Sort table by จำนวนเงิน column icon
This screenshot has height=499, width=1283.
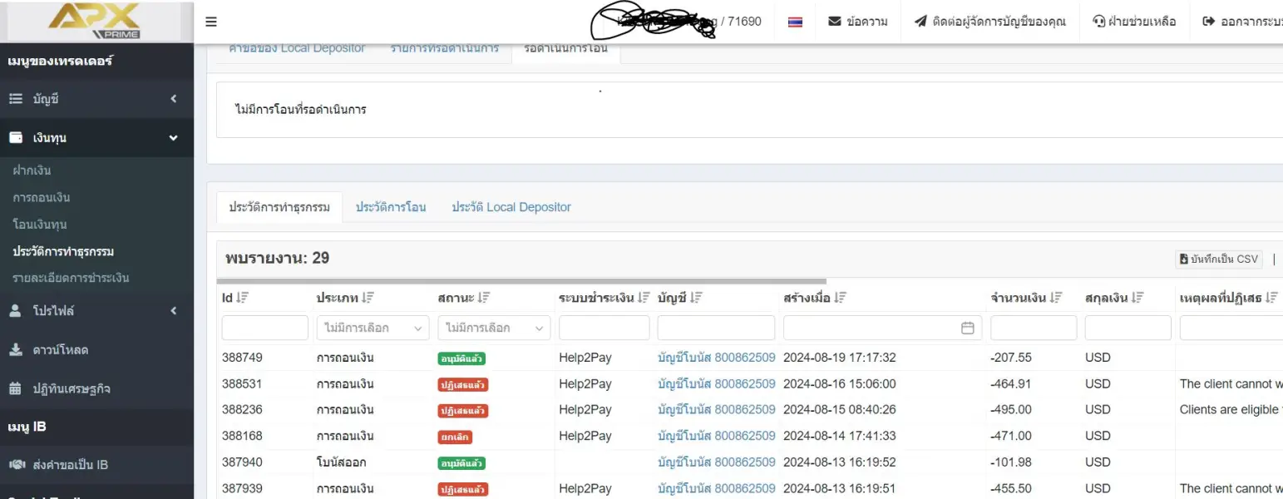[1056, 298]
